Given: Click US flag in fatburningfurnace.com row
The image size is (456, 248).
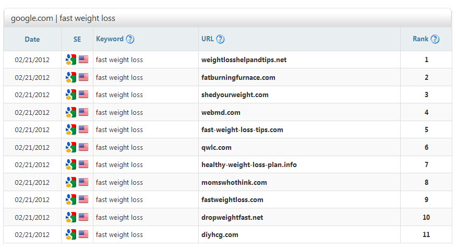Looking at the screenshot, I should 83,77.
